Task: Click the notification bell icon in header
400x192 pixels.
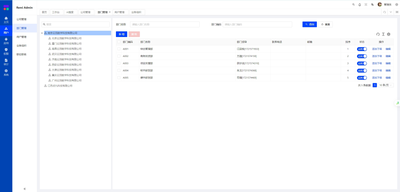Action: click(360, 4)
